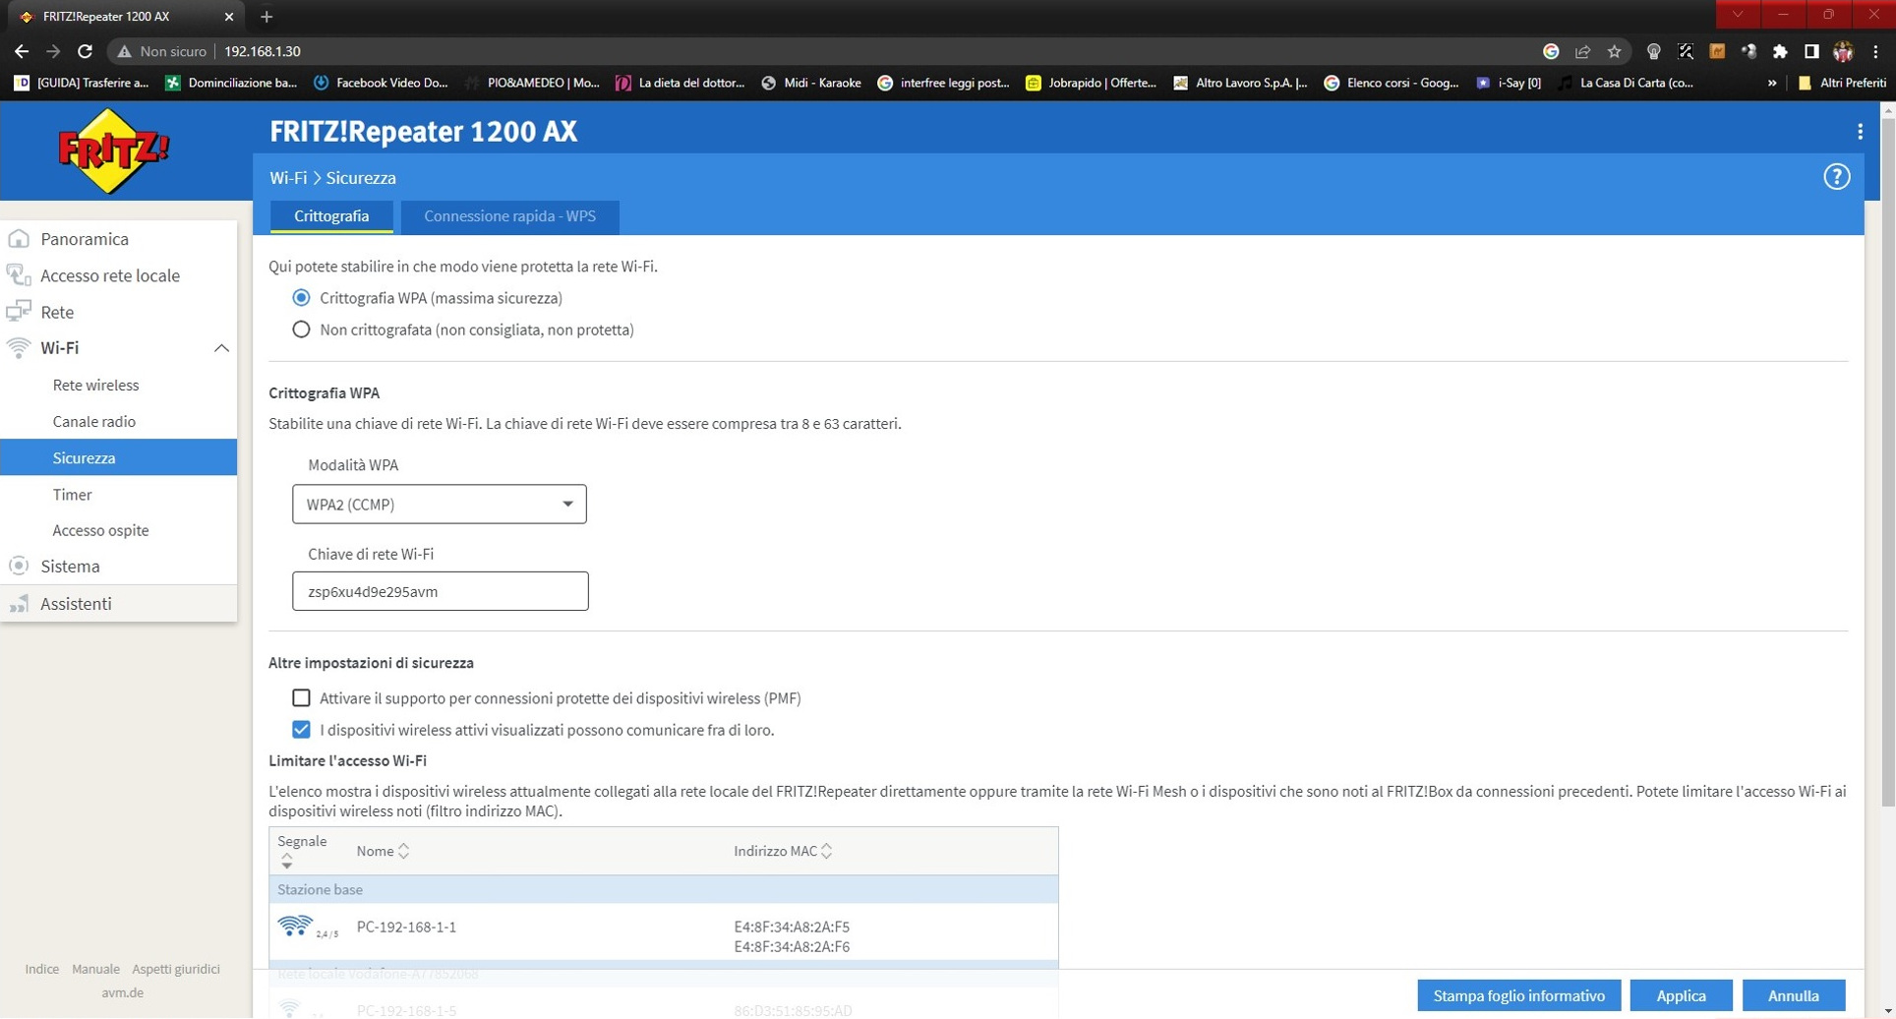1896x1019 pixels.
Task: Open Rete wireless in sidebar
Action: (95, 385)
